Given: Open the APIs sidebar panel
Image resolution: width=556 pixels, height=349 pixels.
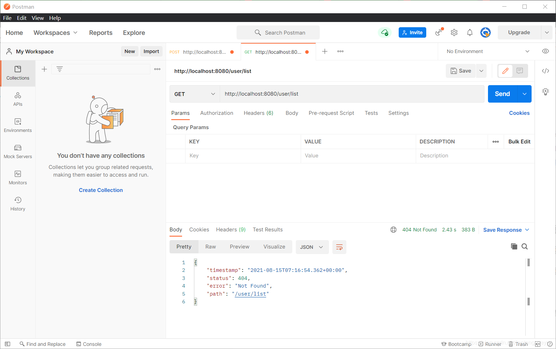Looking at the screenshot, I should click(18, 99).
